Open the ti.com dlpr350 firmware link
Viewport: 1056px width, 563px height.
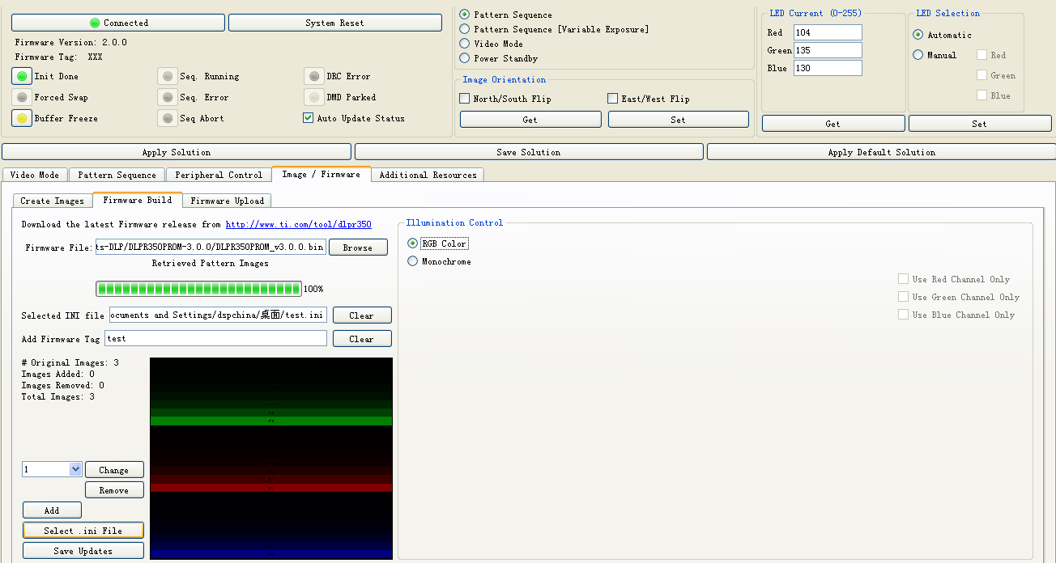(298, 225)
